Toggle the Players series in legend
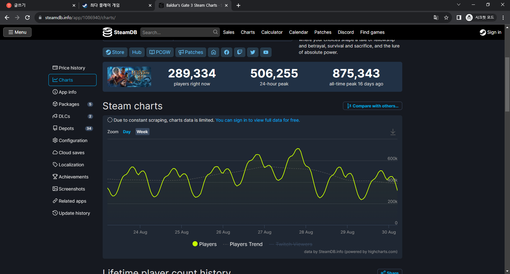The width and height of the screenshot is (510, 274). (205, 244)
